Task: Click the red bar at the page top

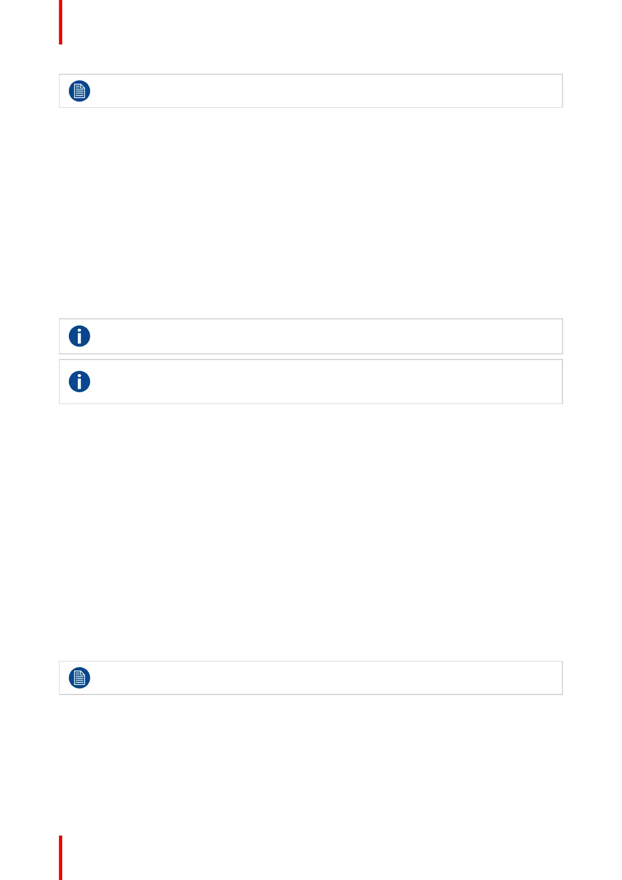Action: (x=61, y=22)
